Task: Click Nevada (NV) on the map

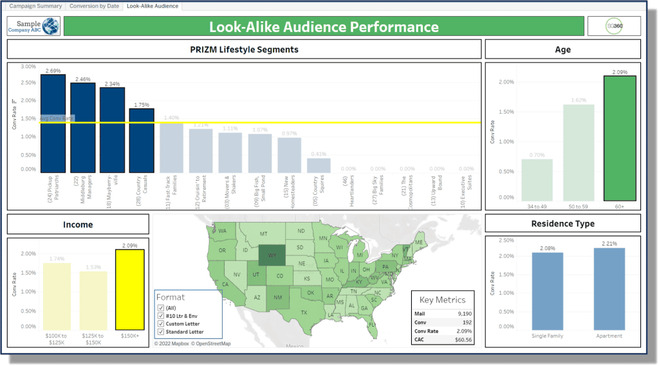Action: click(x=237, y=275)
